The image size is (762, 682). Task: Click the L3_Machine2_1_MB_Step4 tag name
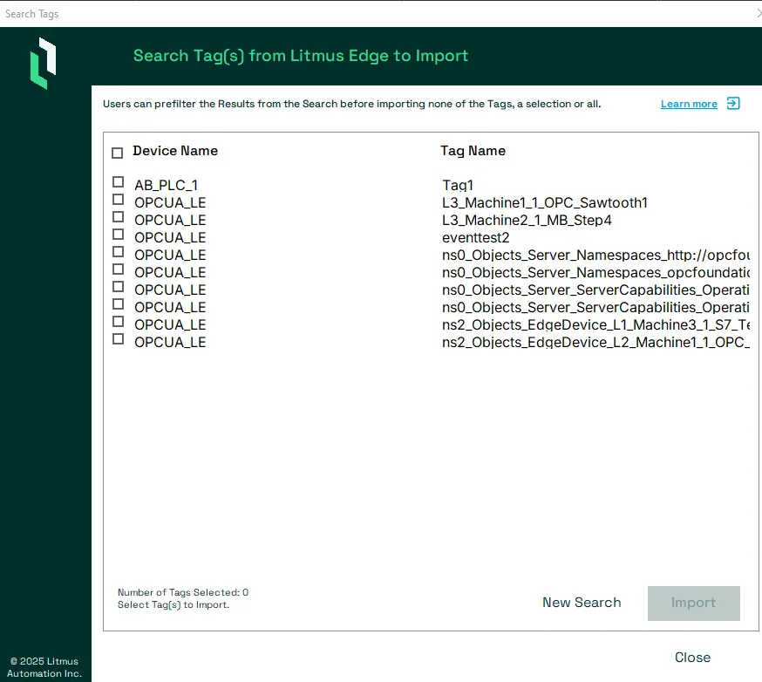click(x=527, y=220)
